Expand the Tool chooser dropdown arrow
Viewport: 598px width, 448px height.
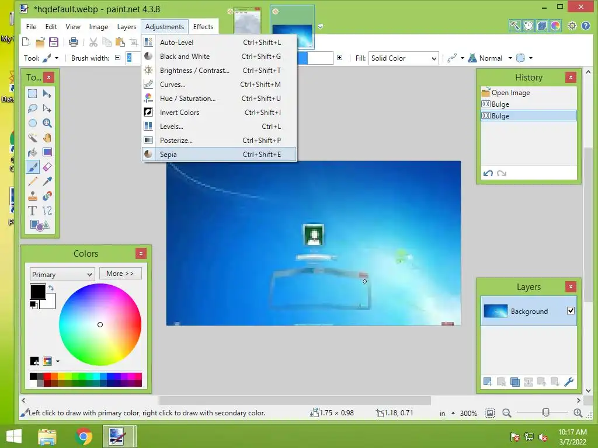(x=57, y=58)
